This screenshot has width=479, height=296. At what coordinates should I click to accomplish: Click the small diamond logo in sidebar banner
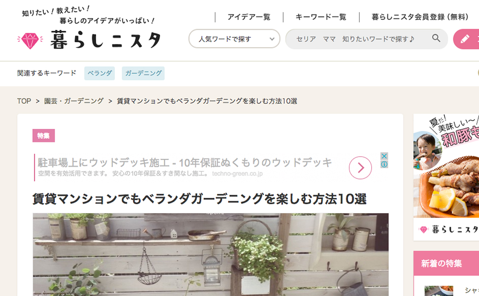click(x=424, y=230)
